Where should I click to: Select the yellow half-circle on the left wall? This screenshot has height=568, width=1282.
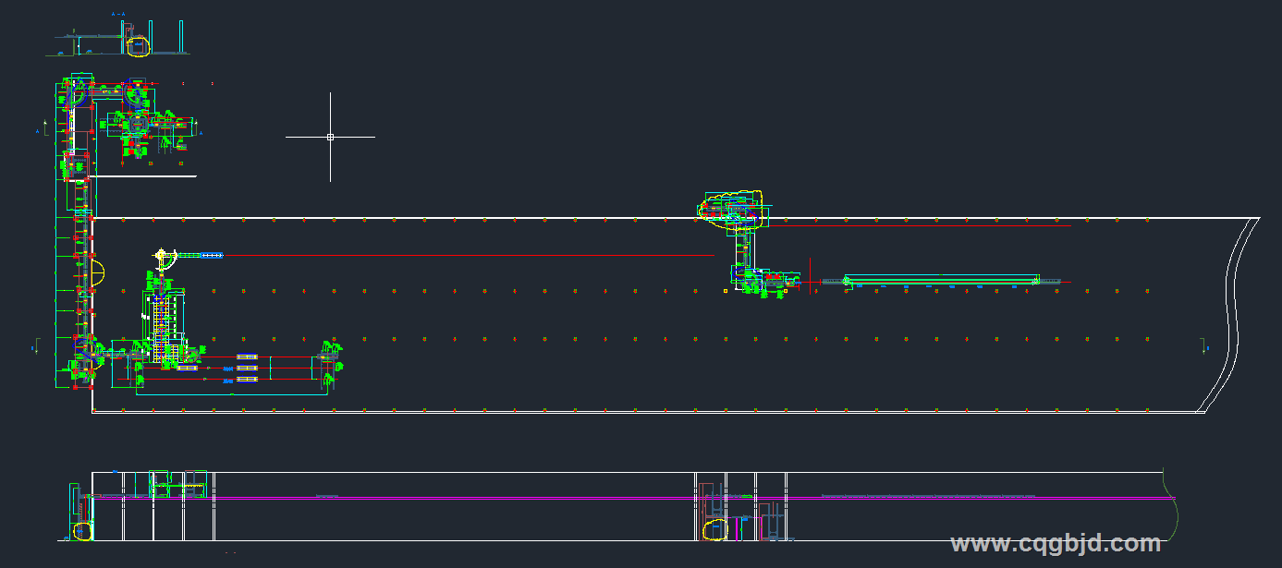99,273
